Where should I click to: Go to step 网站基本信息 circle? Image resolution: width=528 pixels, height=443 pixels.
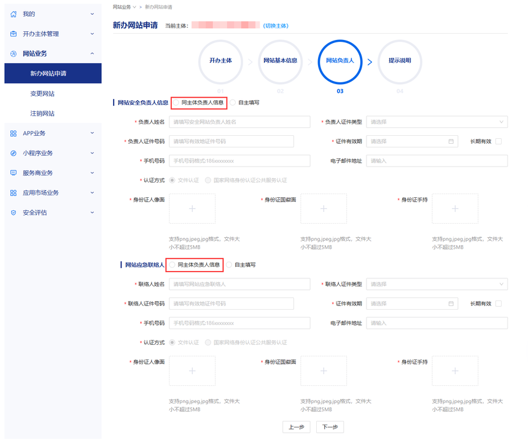click(280, 62)
